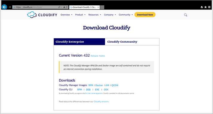The width and height of the screenshot is (213, 114).
Task: Close the Download Cloudify browser tab
Action: 98,7
